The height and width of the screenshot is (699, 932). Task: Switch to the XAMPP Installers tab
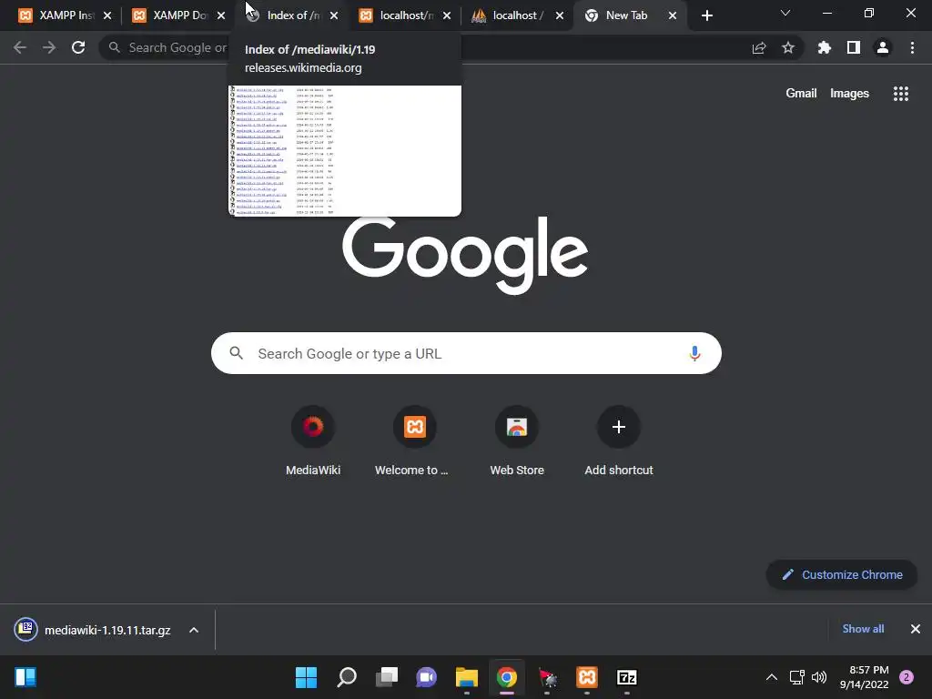coord(57,15)
